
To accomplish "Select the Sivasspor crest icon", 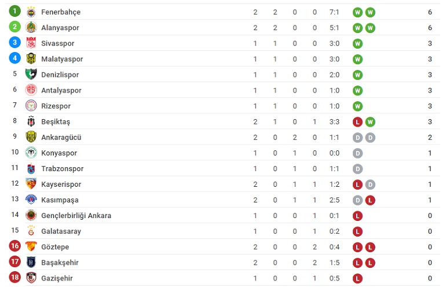I will (x=31, y=43).
